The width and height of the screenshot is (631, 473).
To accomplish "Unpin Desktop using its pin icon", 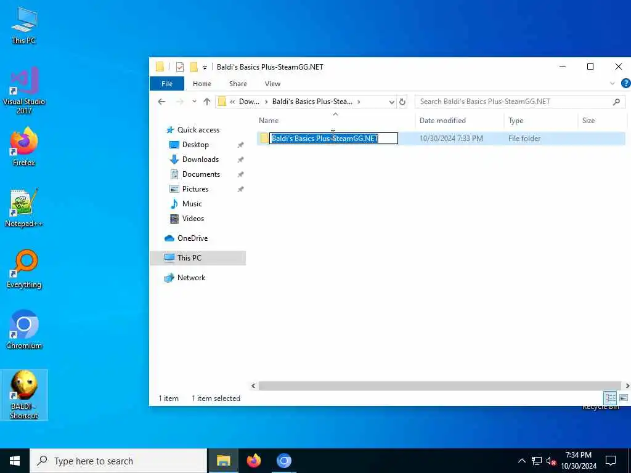I will point(240,145).
